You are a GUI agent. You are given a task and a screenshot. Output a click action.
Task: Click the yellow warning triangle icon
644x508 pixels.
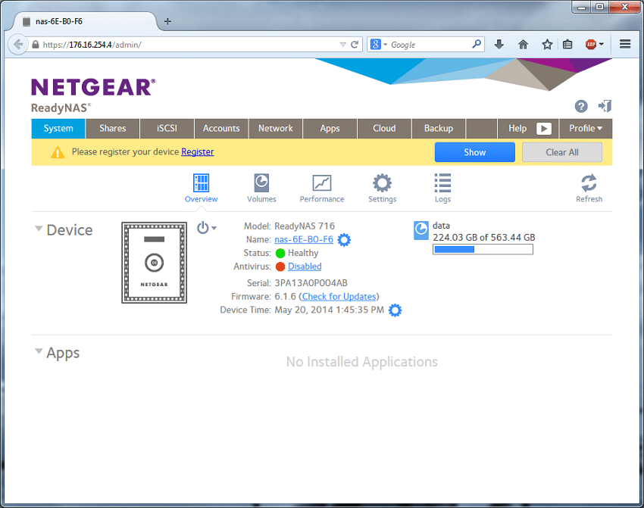pyautogui.click(x=58, y=152)
